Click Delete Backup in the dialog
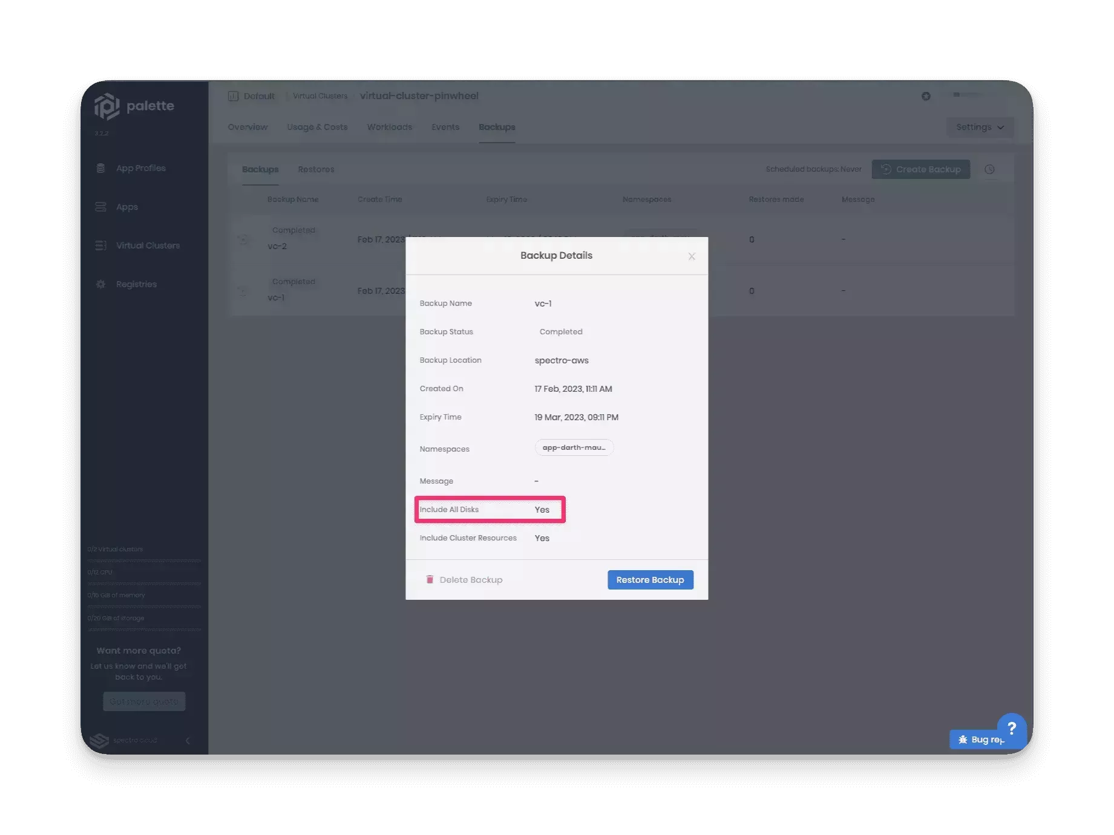 tap(464, 580)
